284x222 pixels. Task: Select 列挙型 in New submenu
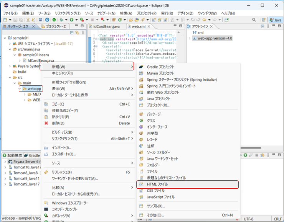click(188, 133)
